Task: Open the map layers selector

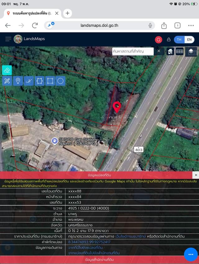Action: coord(191,51)
